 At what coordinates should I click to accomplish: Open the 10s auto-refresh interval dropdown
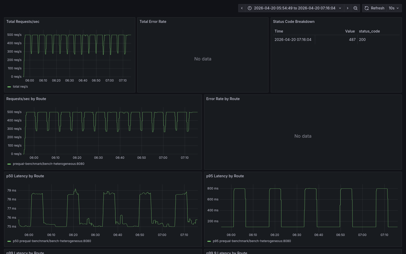pos(394,8)
